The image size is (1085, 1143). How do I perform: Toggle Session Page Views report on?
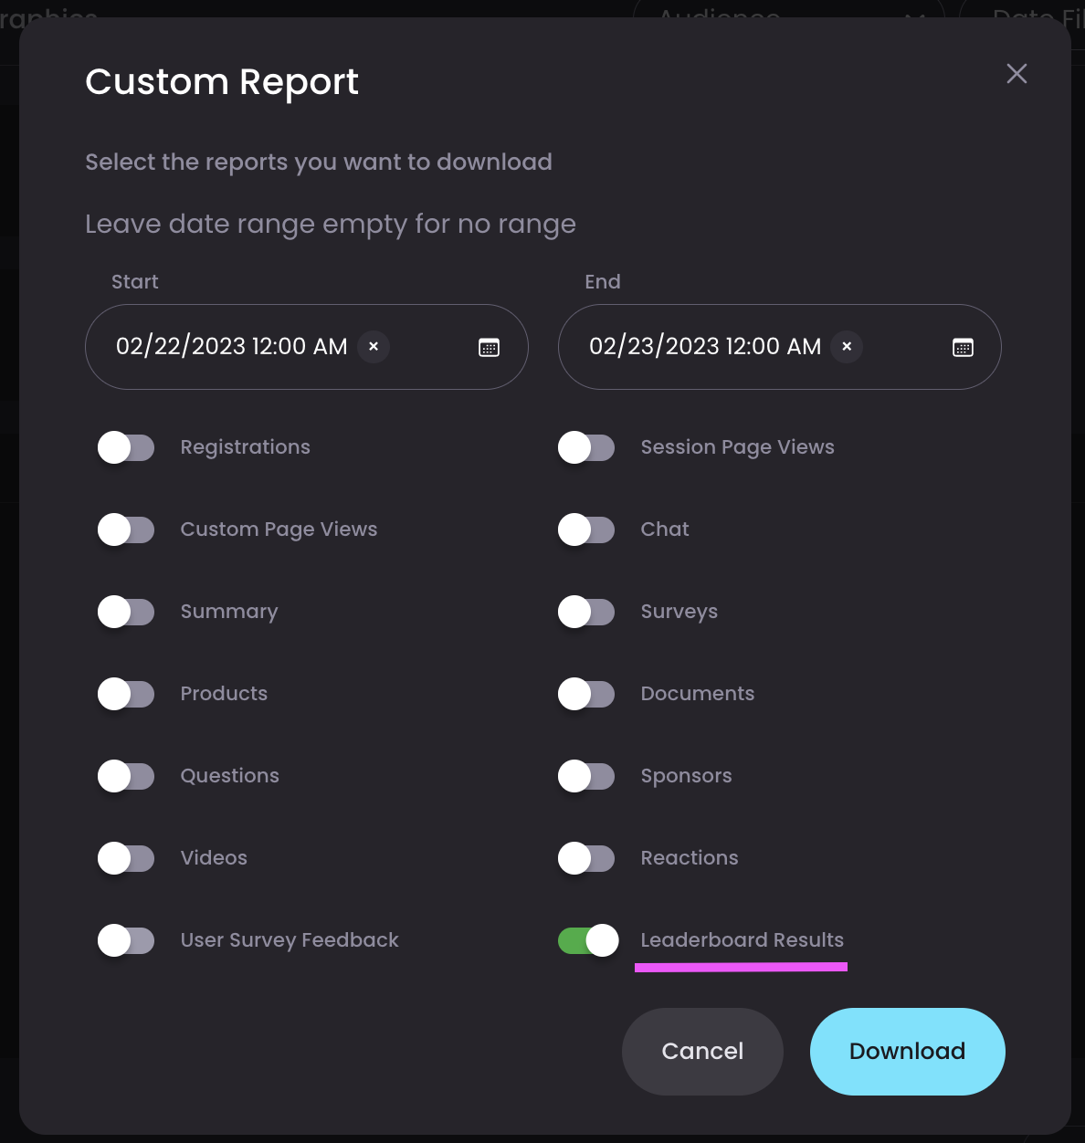[x=586, y=447]
